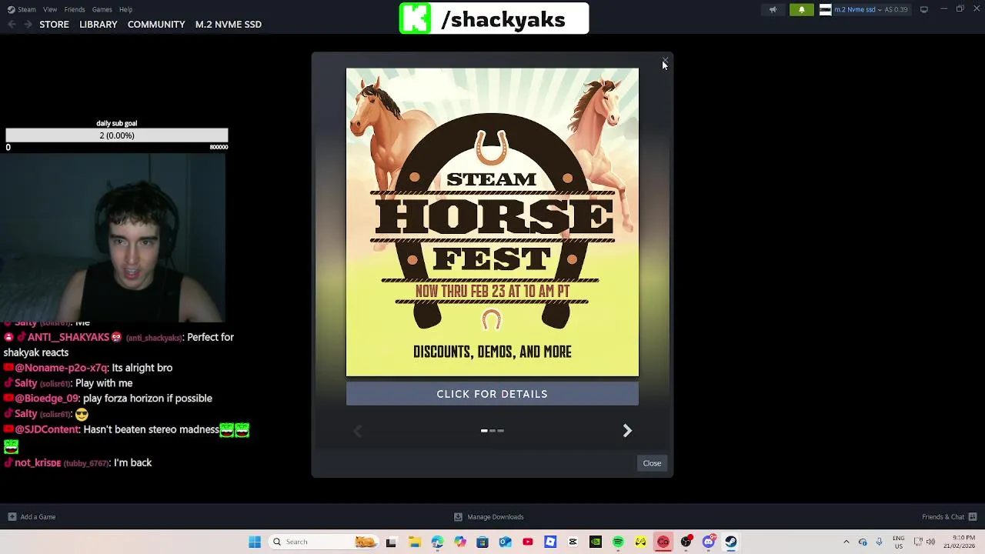Open Microsoft Edge from the taskbar

click(x=437, y=542)
